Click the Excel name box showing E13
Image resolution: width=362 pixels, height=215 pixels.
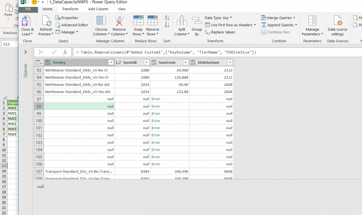point(10,44)
